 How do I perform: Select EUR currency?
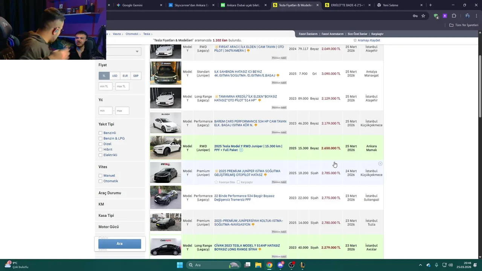tap(125, 76)
